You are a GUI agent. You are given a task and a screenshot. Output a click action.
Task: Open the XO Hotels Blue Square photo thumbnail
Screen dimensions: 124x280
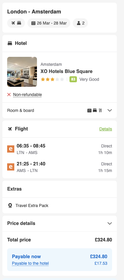pyautogui.click(x=22, y=72)
